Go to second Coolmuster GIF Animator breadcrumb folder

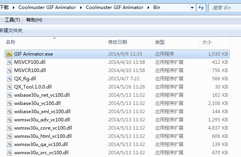pos(114,7)
